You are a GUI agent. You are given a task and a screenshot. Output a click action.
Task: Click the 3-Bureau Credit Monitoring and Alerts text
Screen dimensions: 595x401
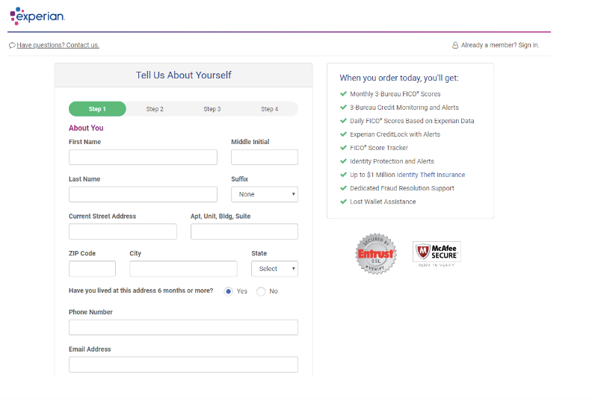(x=404, y=108)
